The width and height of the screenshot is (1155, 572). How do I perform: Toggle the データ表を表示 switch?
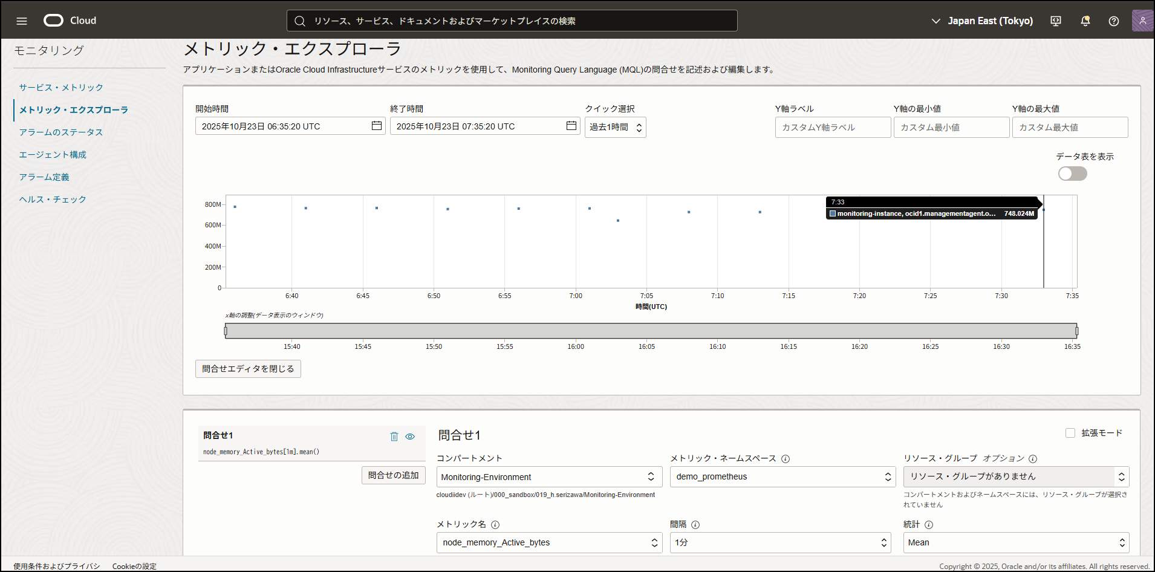(x=1072, y=174)
